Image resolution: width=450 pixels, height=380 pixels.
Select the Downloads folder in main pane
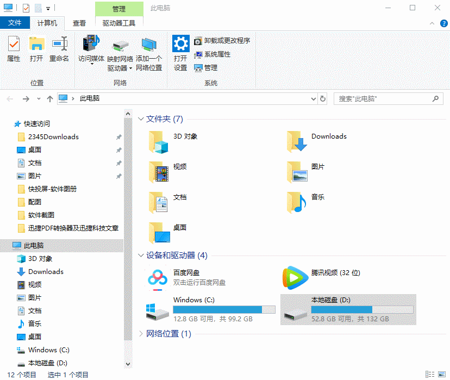click(x=316, y=141)
